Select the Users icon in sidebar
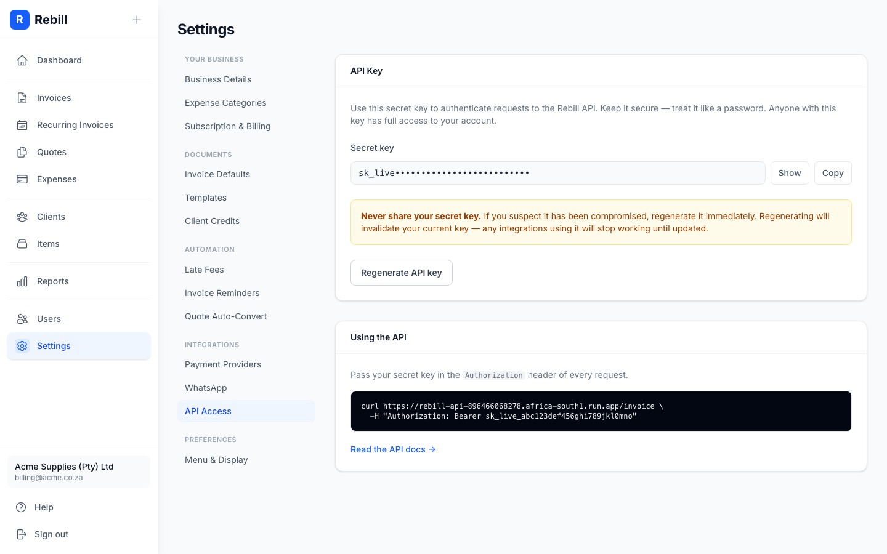This screenshot has height=554, width=887. click(x=22, y=318)
